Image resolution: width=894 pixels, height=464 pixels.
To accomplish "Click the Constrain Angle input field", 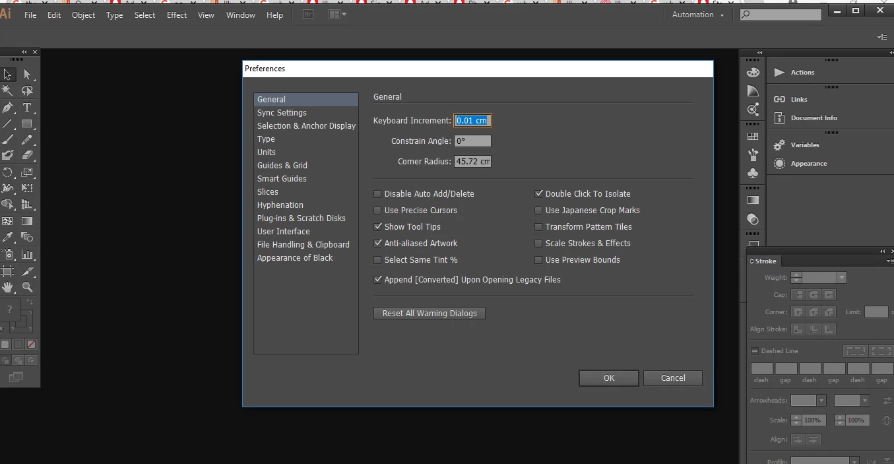I will [x=472, y=141].
